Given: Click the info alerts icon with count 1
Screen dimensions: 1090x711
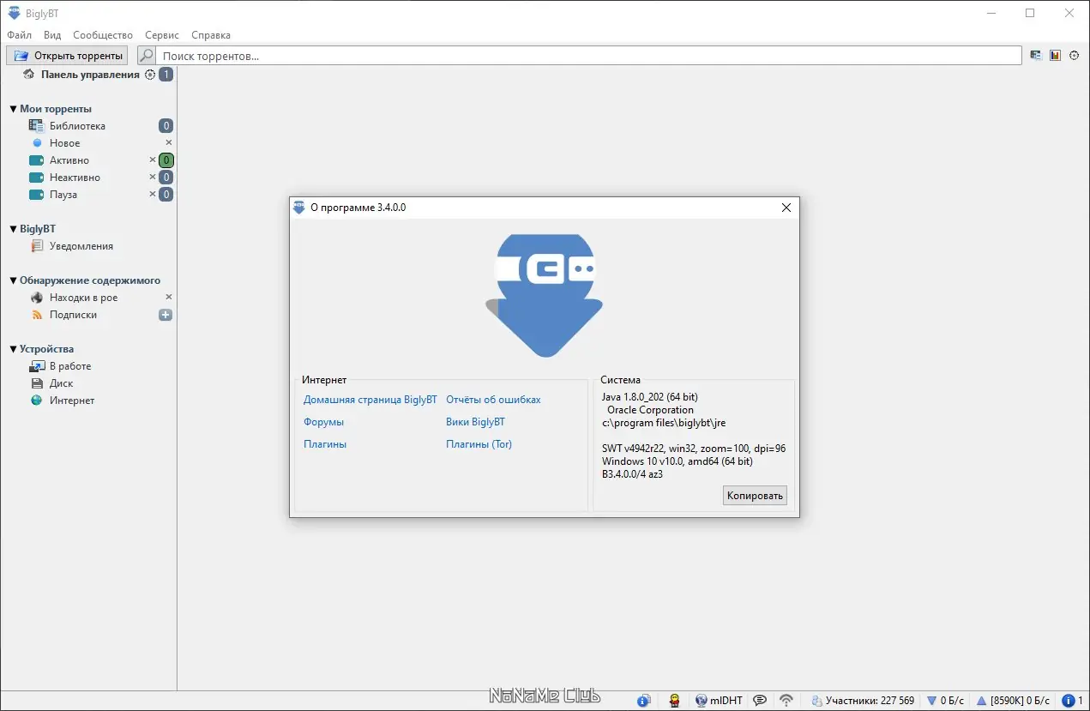Looking at the screenshot, I should (1073, 701).
